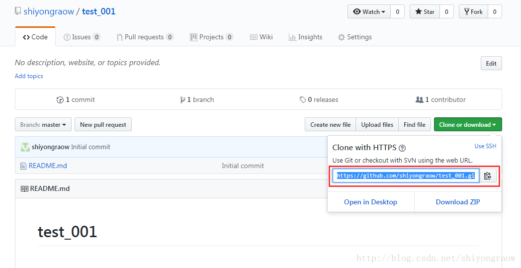The width and height of the screenshot is (521, 268).
Task: Open the Pull requests tab
Action: click(145, 37)
